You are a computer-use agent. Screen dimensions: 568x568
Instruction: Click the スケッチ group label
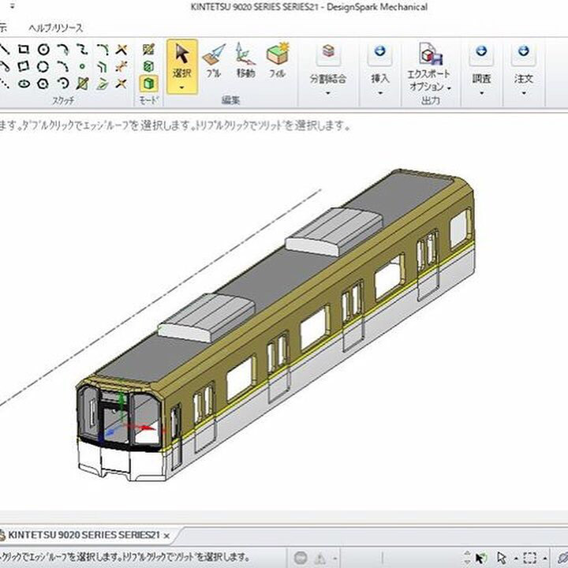[x=63, y=100]
